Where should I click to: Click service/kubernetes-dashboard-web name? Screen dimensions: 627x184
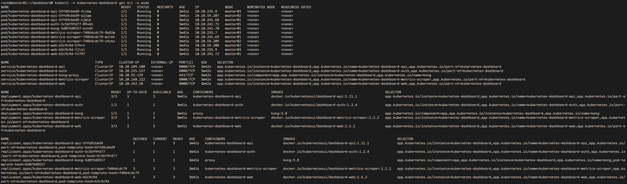coord(33,84)
